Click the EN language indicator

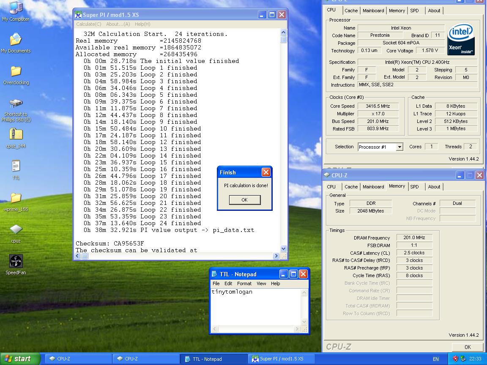click(436, 359)
